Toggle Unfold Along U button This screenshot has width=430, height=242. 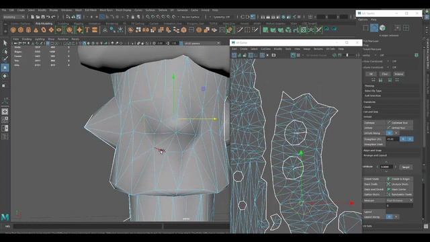[x=389, y=133]
